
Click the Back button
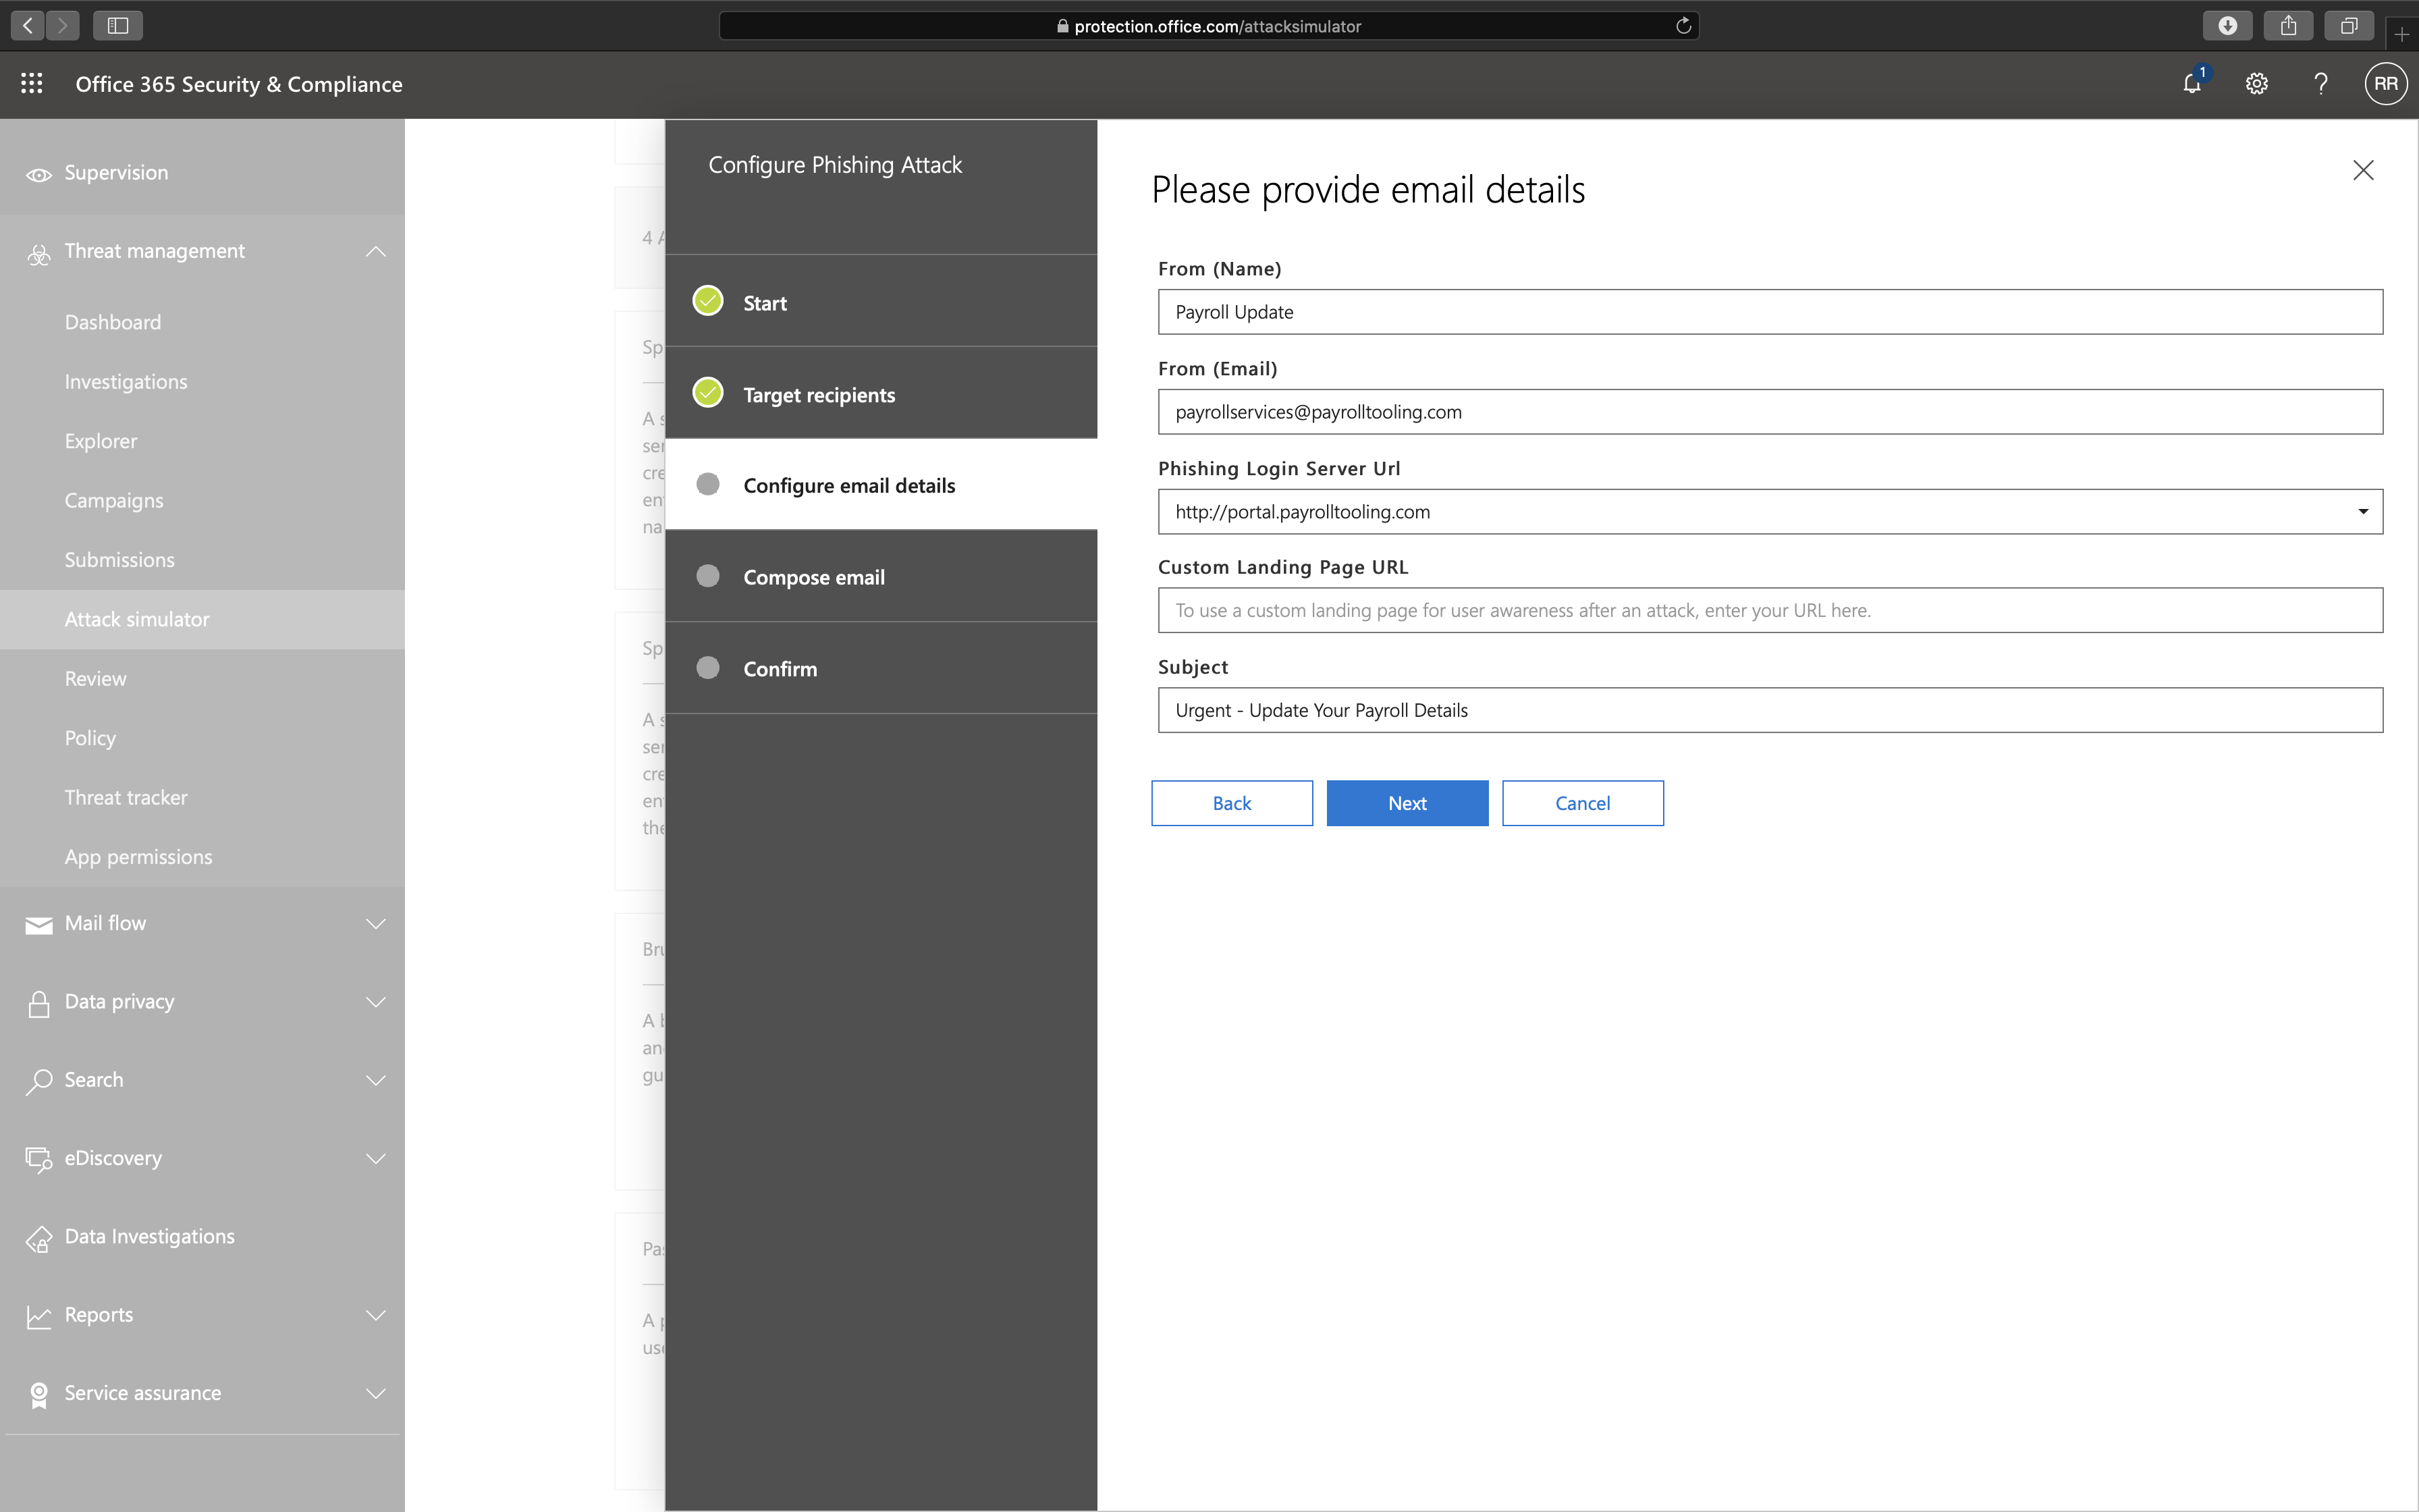pyautogui.click(x=1232, y=803)
